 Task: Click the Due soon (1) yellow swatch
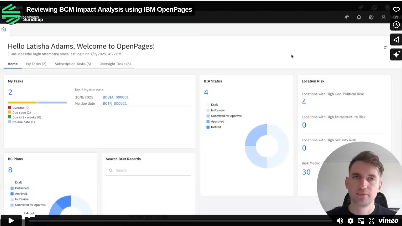9,112
